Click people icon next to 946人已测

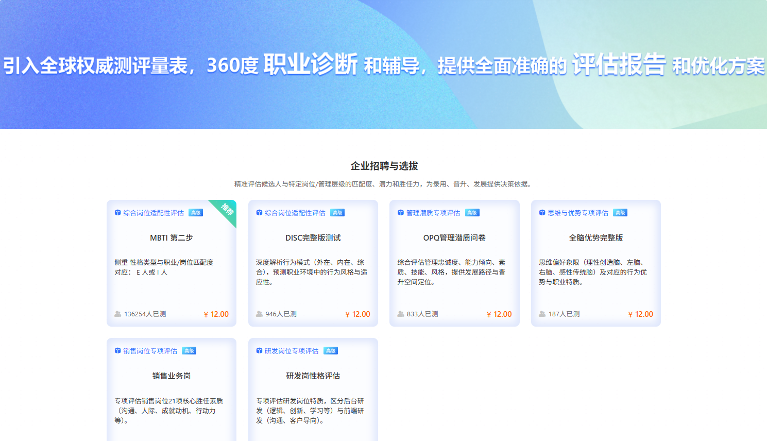coord(260,314)
